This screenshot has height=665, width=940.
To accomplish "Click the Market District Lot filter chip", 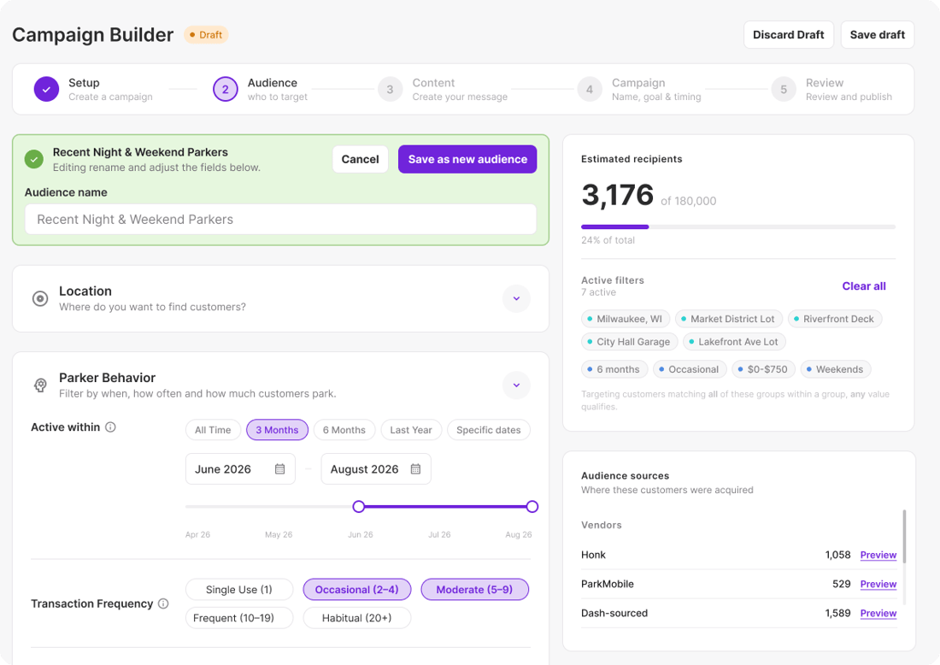I will [728, 319].
